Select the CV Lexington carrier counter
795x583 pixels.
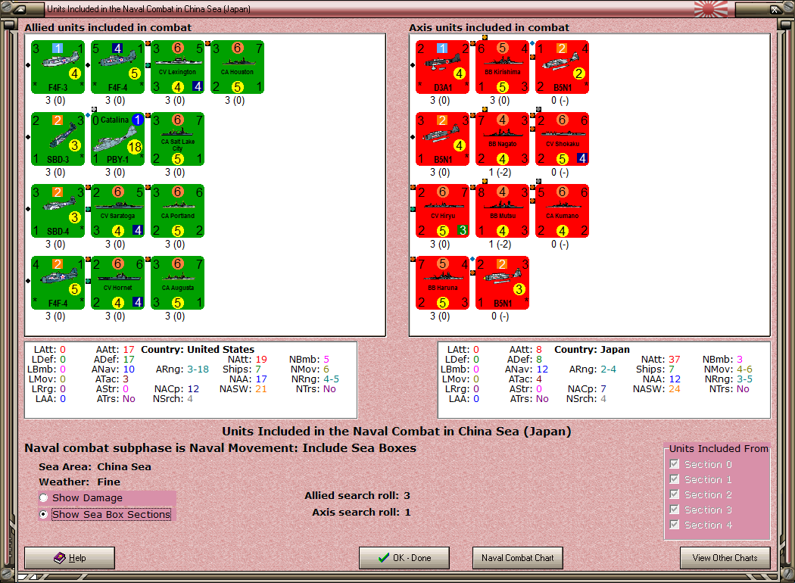point(177,67)
